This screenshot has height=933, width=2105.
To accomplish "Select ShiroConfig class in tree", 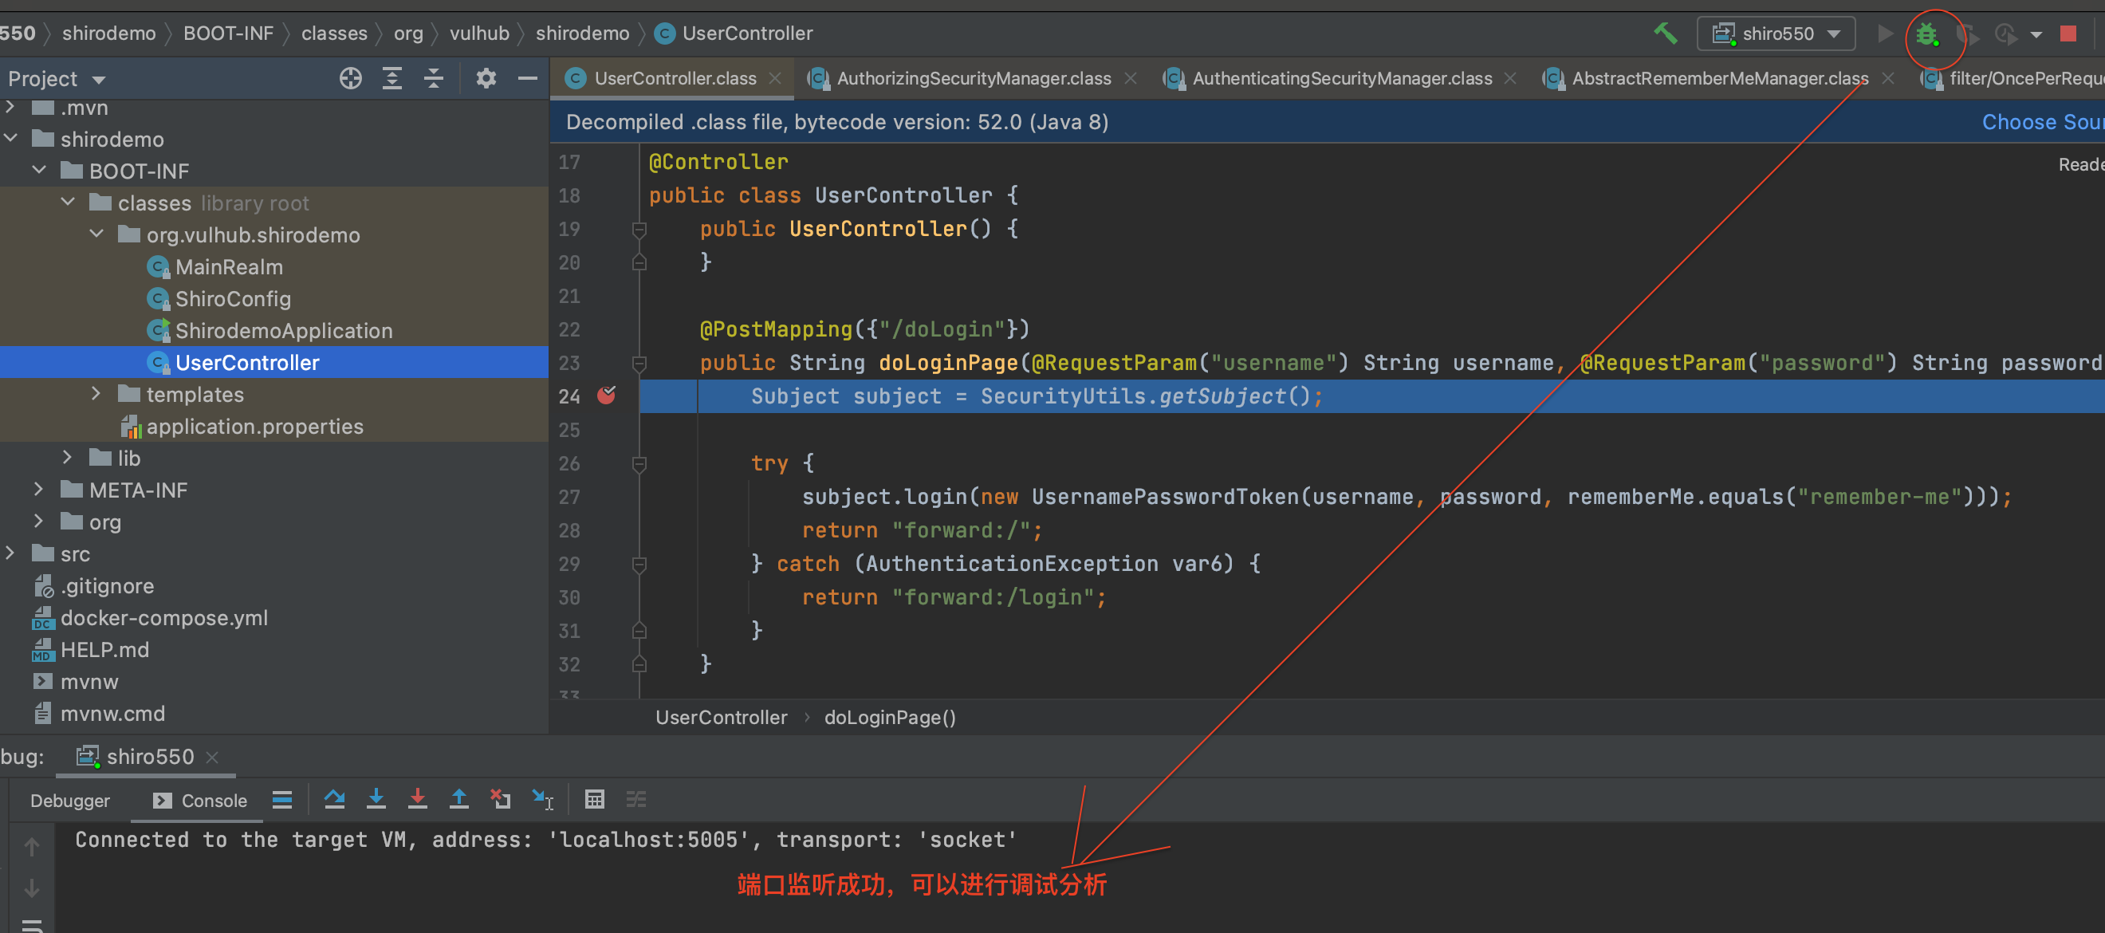I will 233,299.
